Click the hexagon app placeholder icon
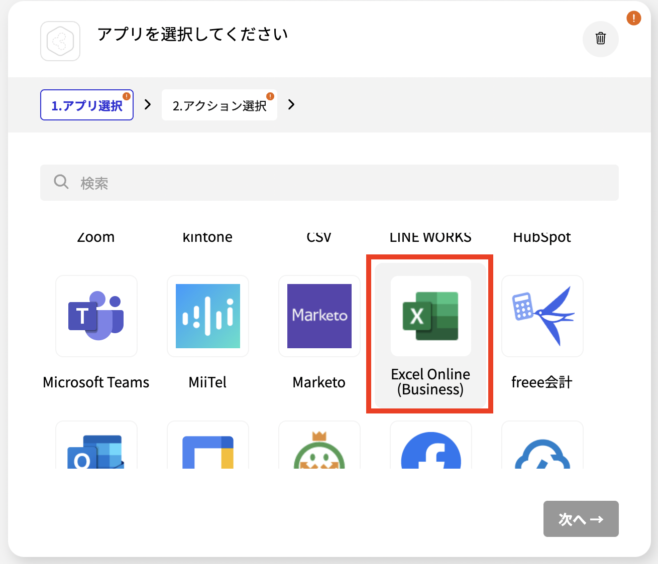The height and width of the screenshot is (564, 658). pos(60,41)
